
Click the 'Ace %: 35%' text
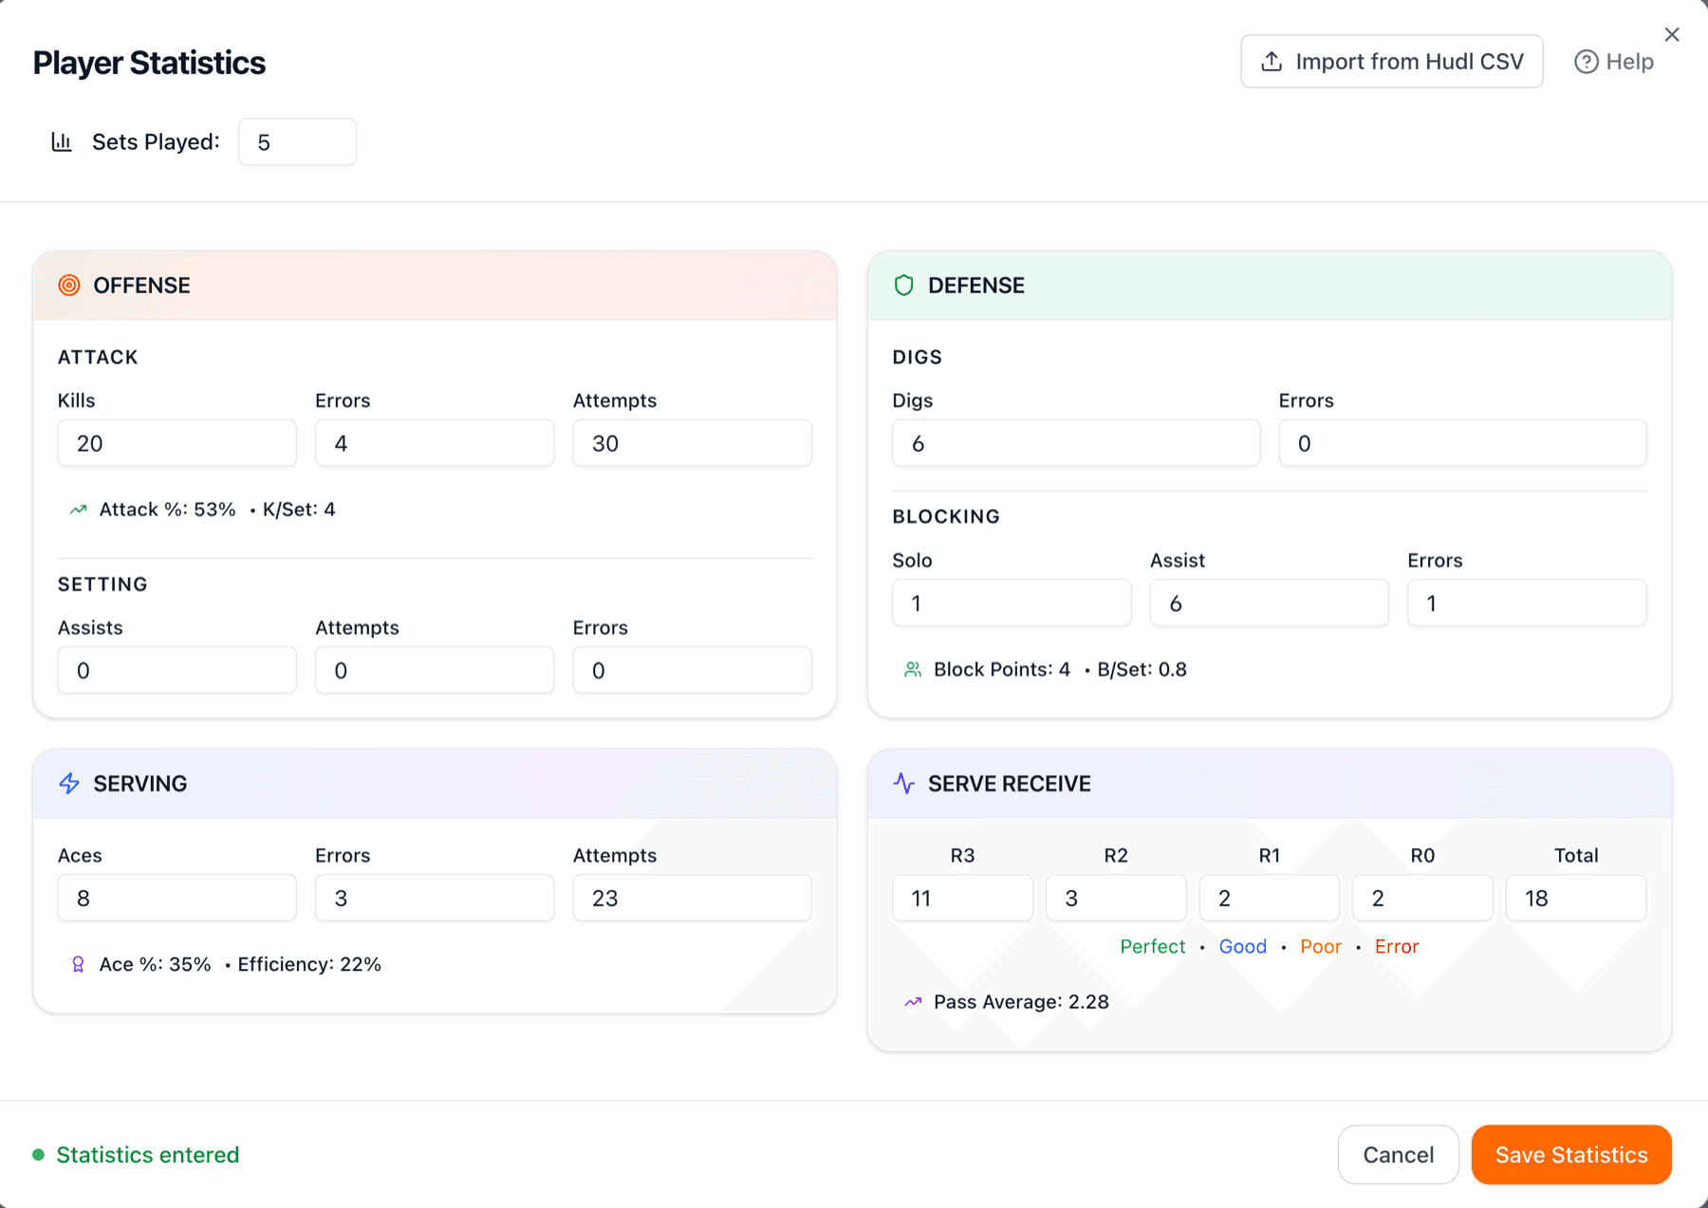(x=155, y=965)
